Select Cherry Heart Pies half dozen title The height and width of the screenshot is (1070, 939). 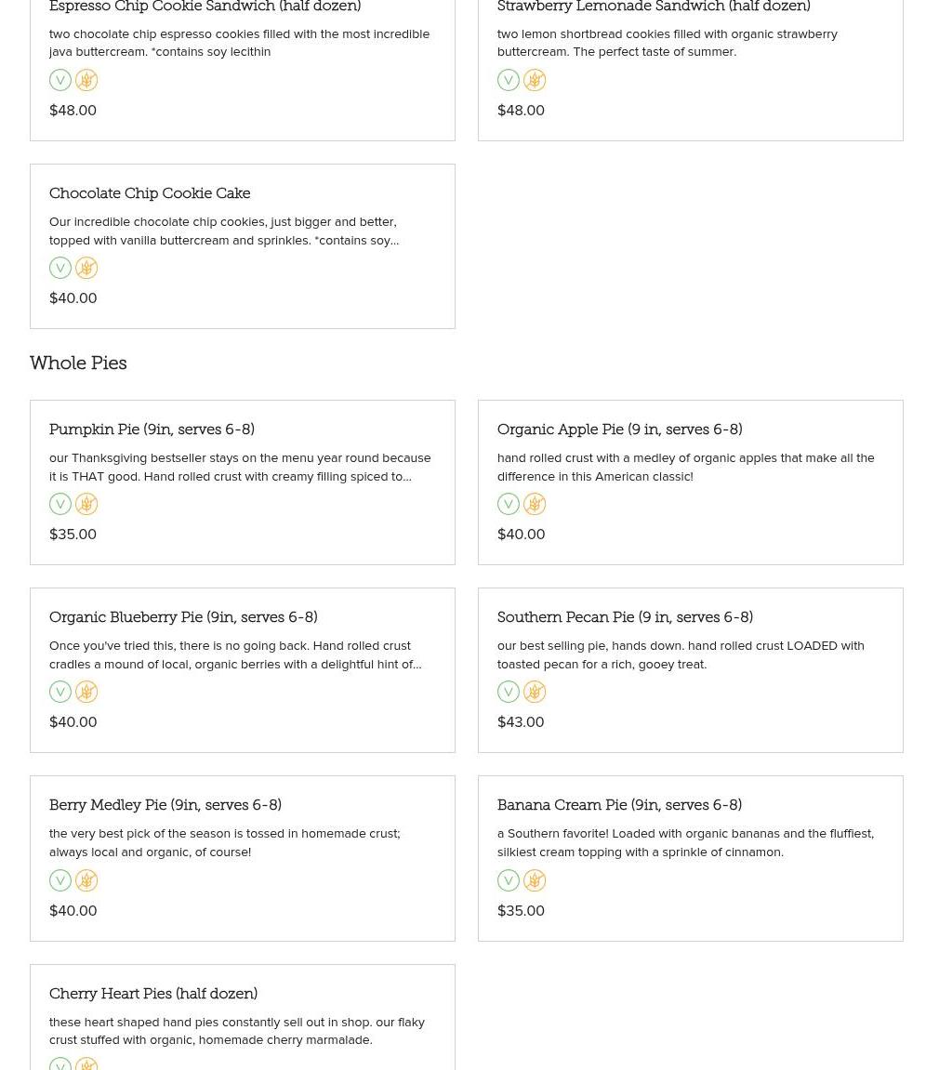pos(153,994)
